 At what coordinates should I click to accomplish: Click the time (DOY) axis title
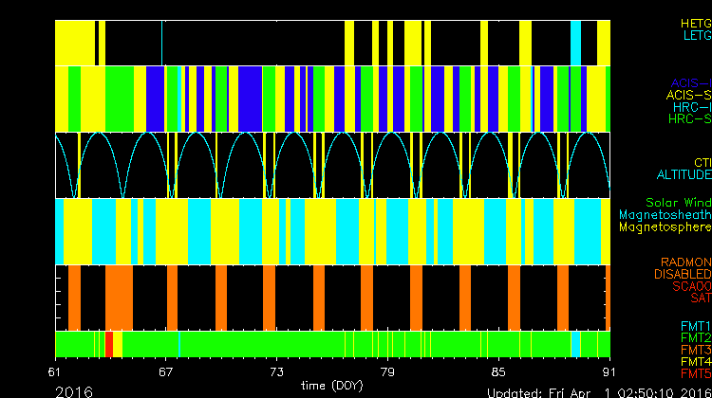331,385
